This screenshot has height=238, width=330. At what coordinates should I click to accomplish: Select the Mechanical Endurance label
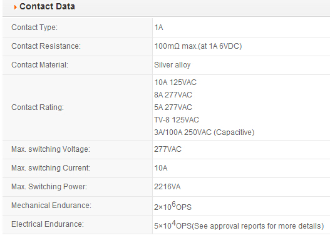pyautogui.click(x=51, y=206)
